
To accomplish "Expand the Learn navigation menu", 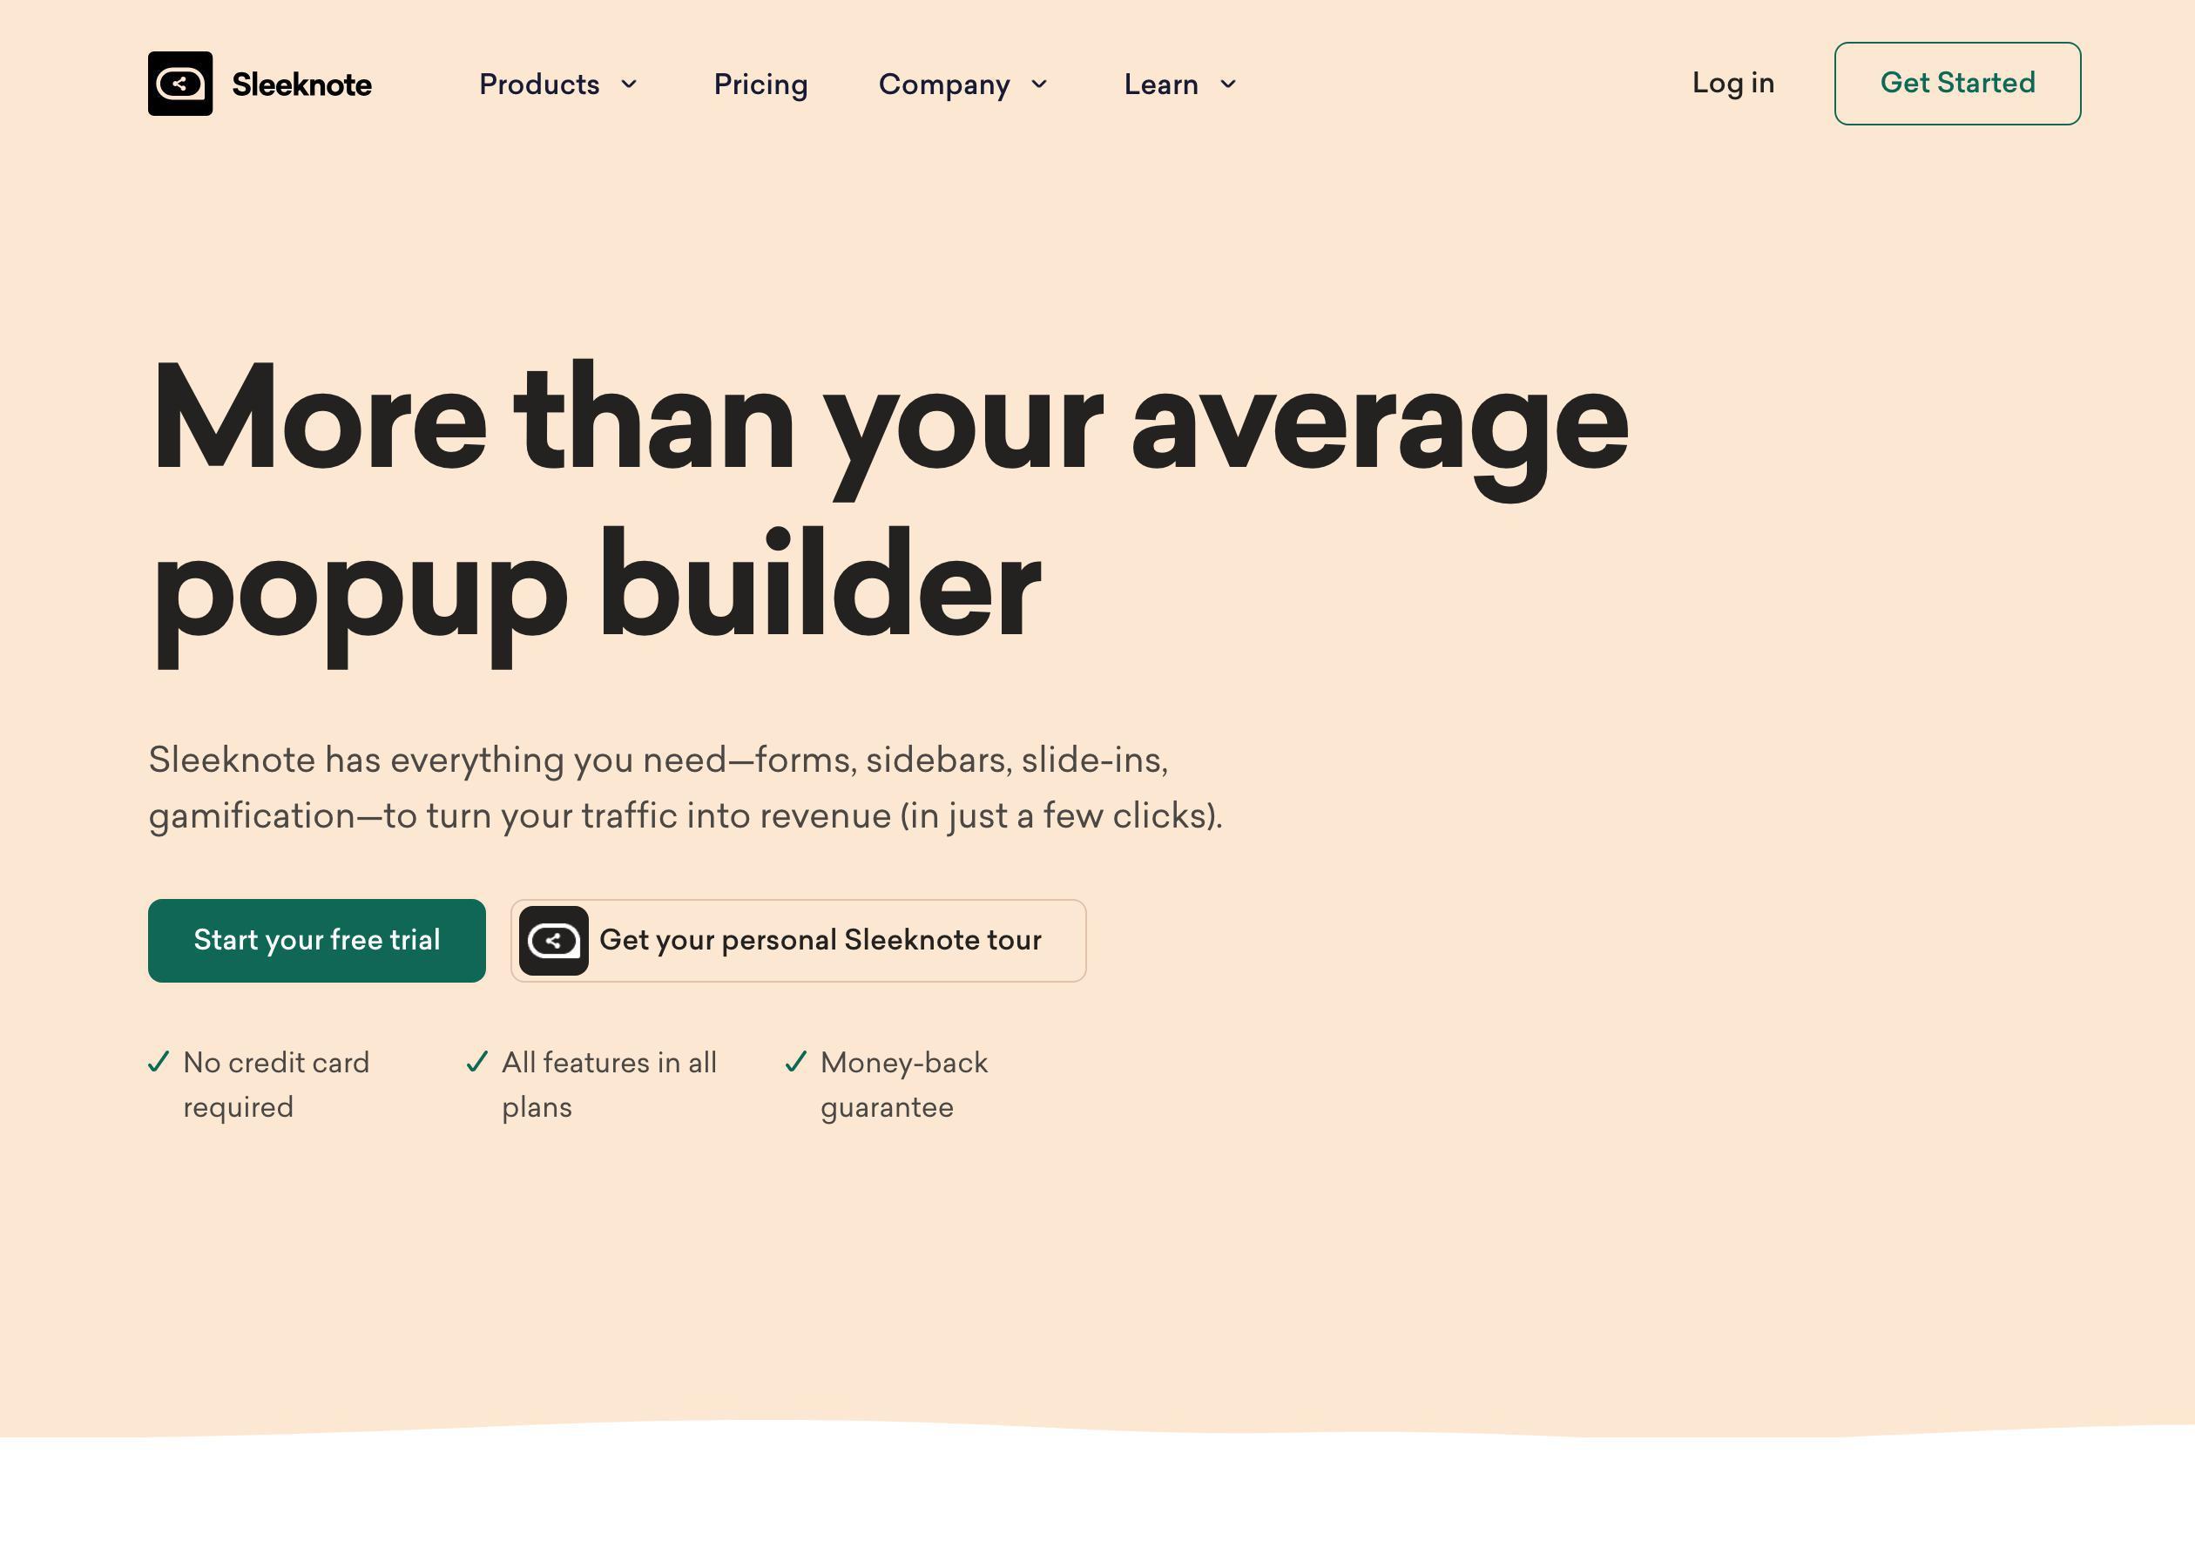I will [x=1179, y=84].
